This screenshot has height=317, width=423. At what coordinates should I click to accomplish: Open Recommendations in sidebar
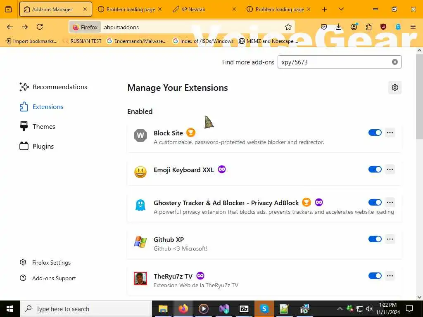[x=53, y=87]
